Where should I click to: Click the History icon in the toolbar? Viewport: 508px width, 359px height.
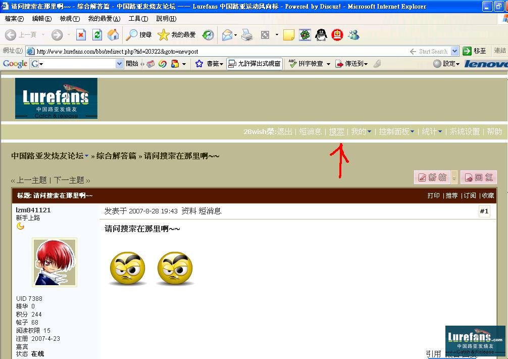[x=208, y=35]
